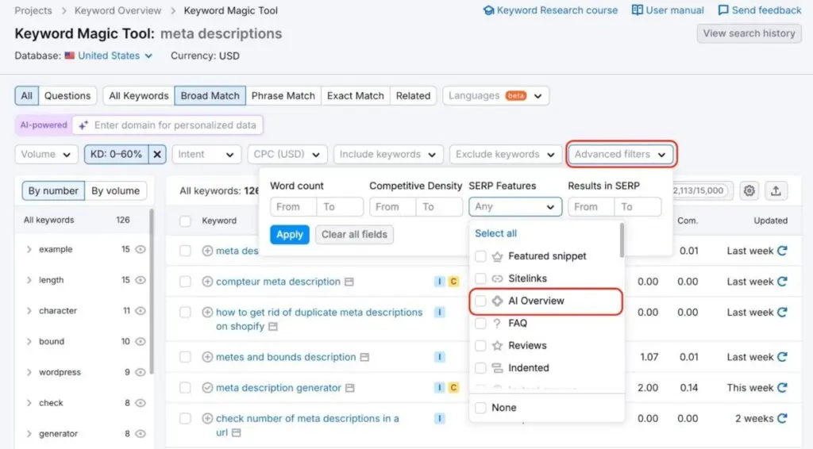Open the Advanced filters dropdown

620,155
